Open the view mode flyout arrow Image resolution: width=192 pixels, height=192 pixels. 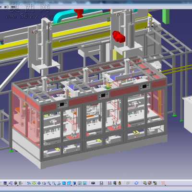[76, 185]
